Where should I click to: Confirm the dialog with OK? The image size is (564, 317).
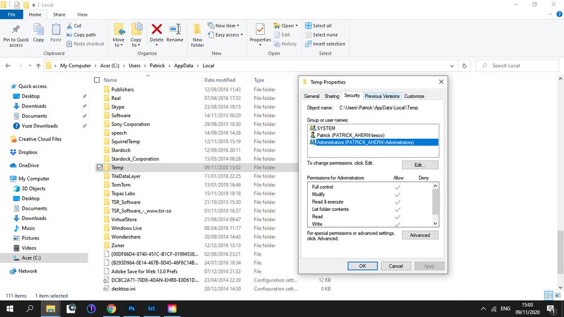362,266
